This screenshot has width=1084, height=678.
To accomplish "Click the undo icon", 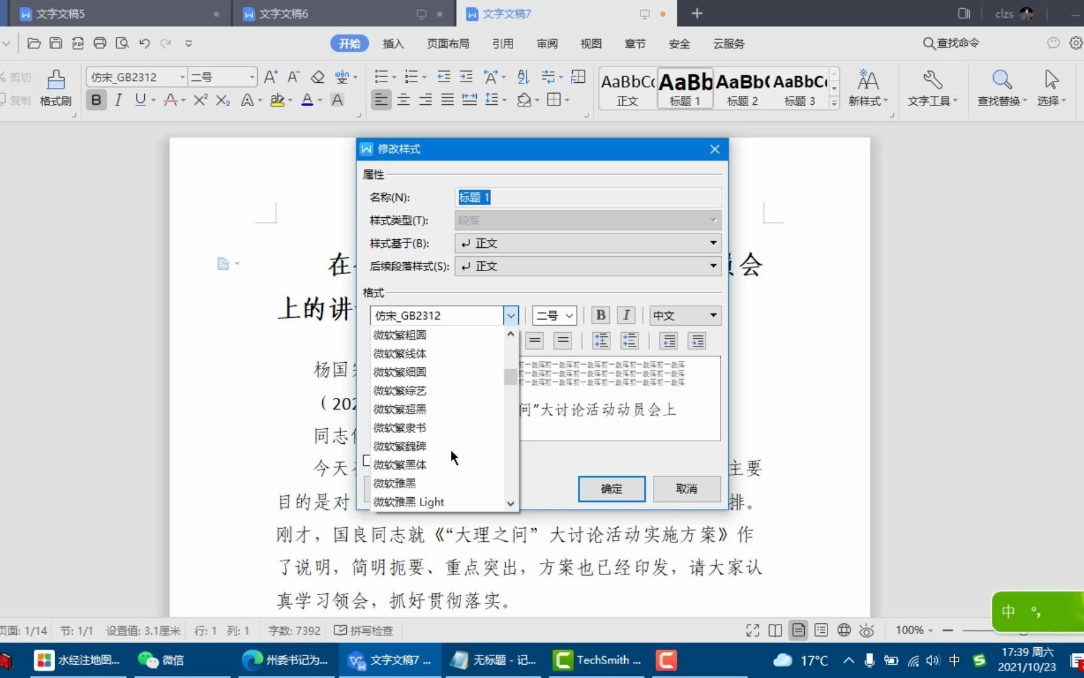I will pyautogui.click(x=144, y=43).
